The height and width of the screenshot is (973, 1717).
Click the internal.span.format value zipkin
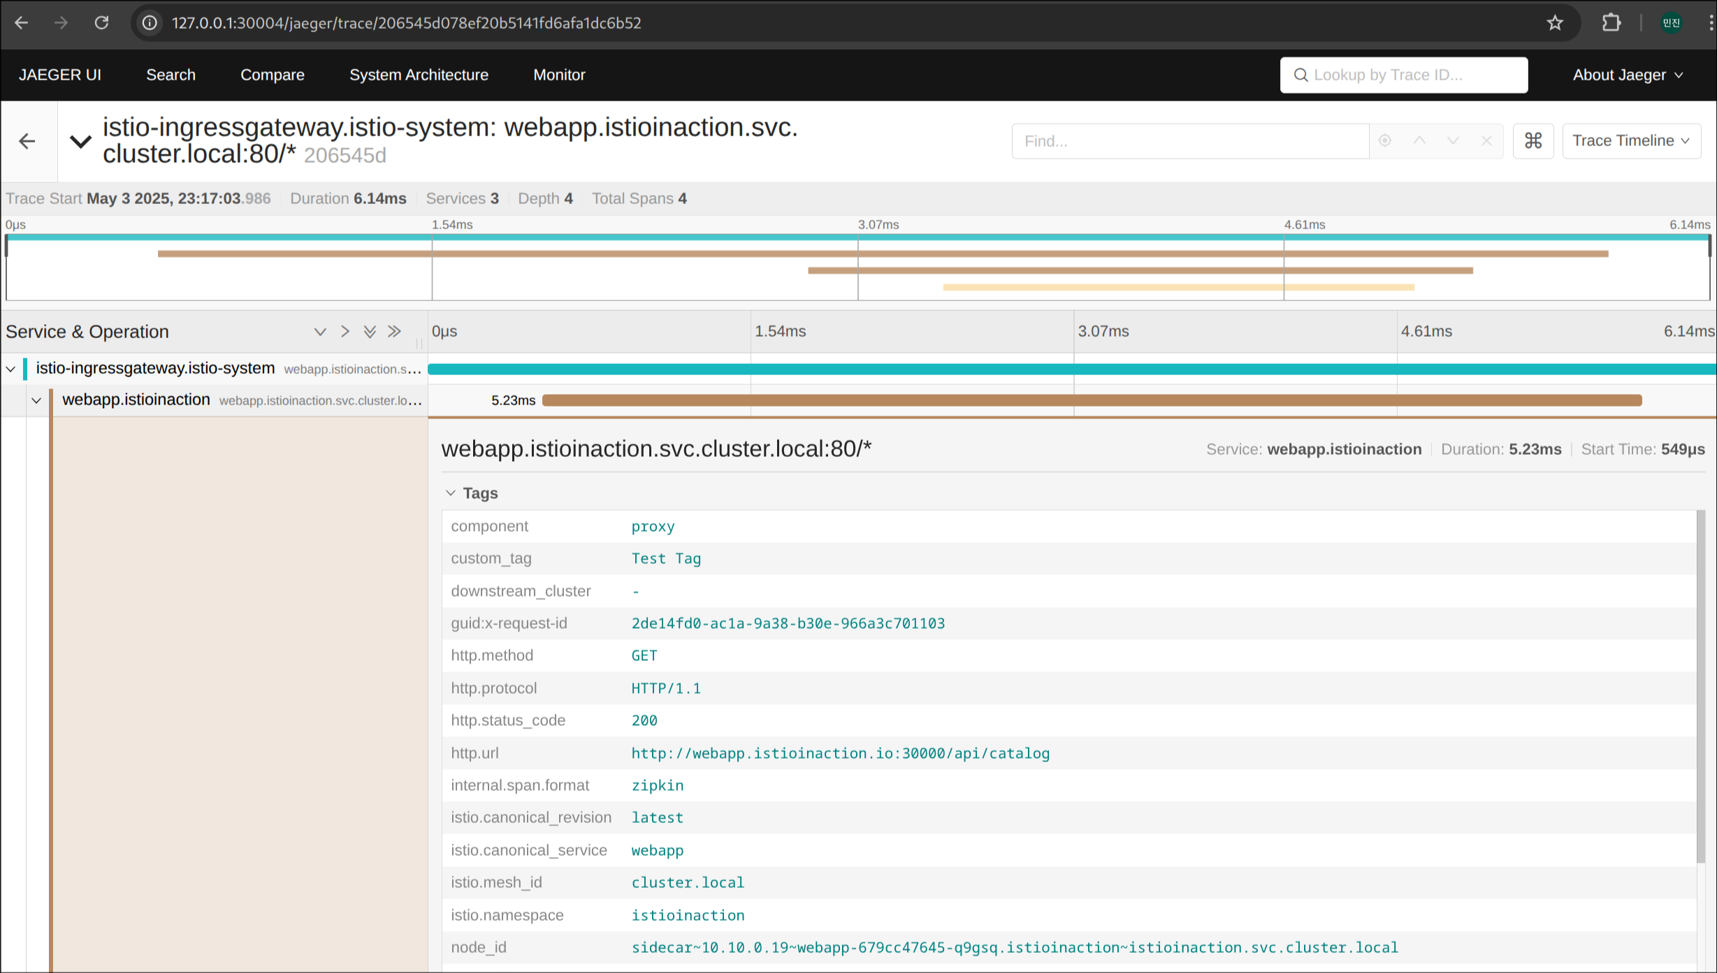click(x=657, y=786)
